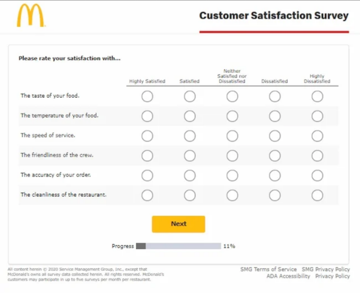Click the McDonald's golden arches logo

click(x=31, y=14)
